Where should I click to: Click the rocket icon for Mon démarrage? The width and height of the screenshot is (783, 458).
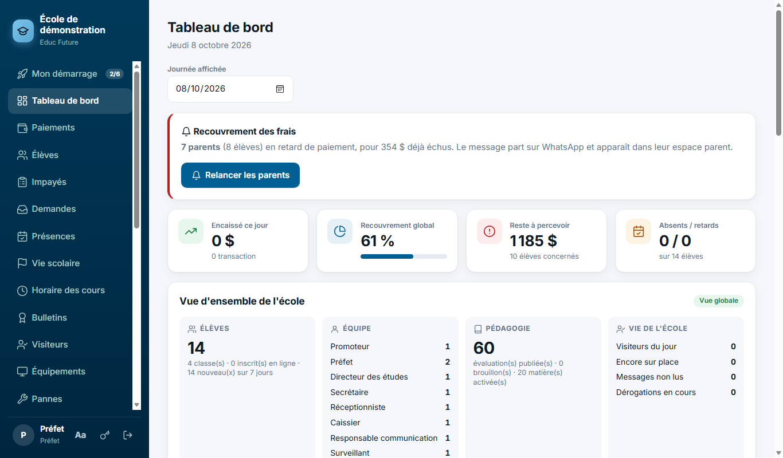click(22, 74)
